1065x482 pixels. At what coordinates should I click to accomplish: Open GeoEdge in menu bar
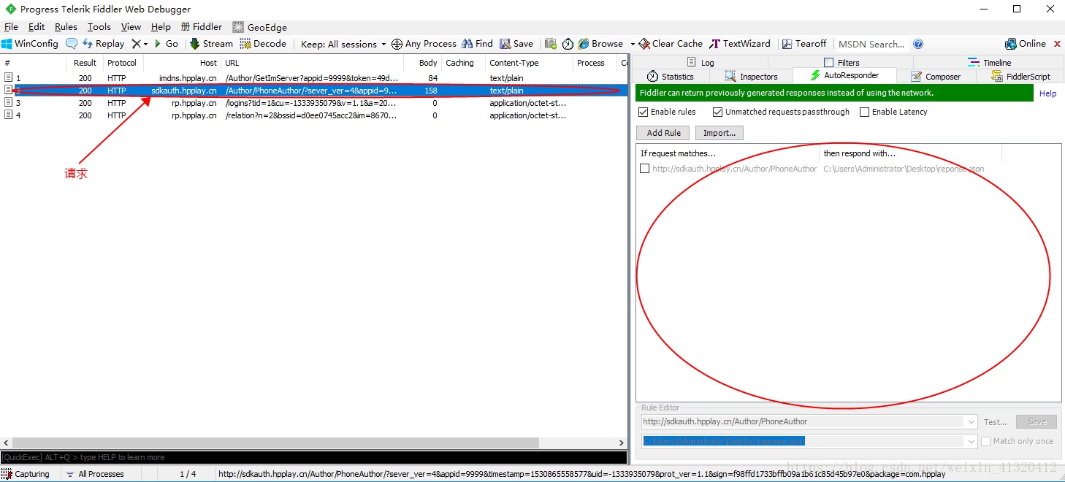[260, 27]
